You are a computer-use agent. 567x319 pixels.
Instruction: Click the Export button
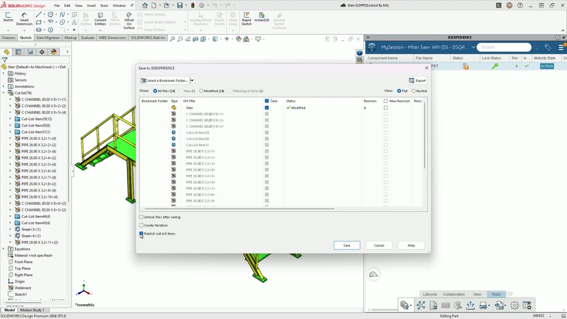coord(418,81)
